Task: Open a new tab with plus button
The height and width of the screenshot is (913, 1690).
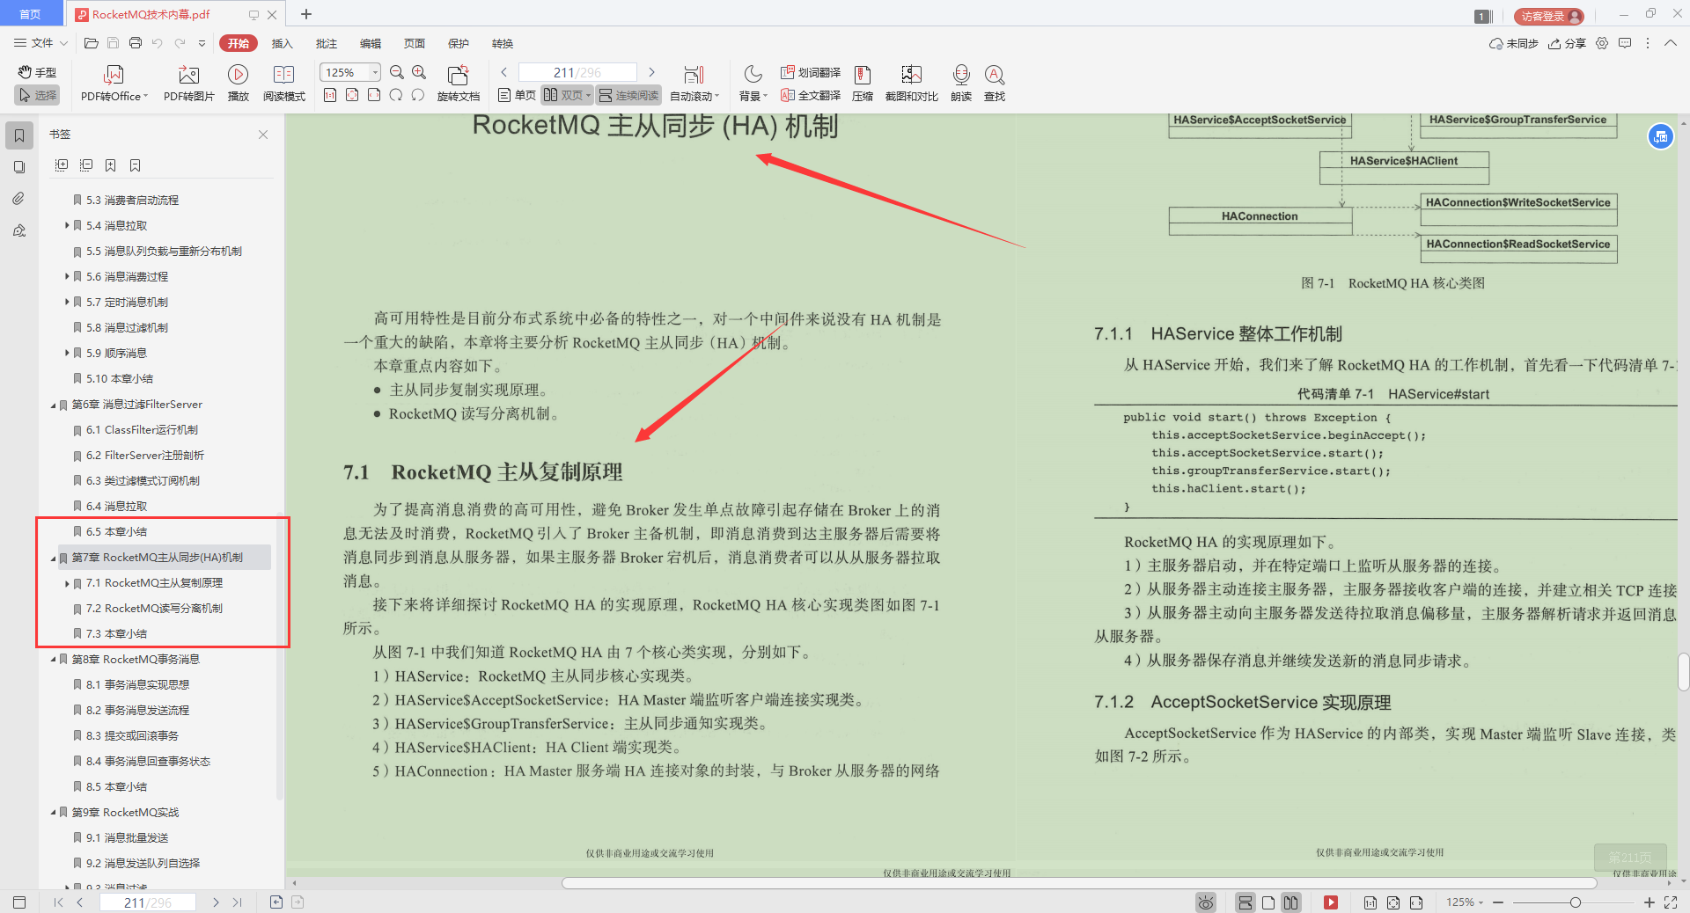Action: pyautogui.click(x=306, y=14)
